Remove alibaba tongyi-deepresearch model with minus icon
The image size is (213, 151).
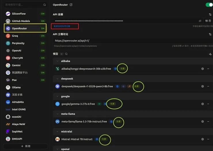pyautogui.click(x=208, y=69)
